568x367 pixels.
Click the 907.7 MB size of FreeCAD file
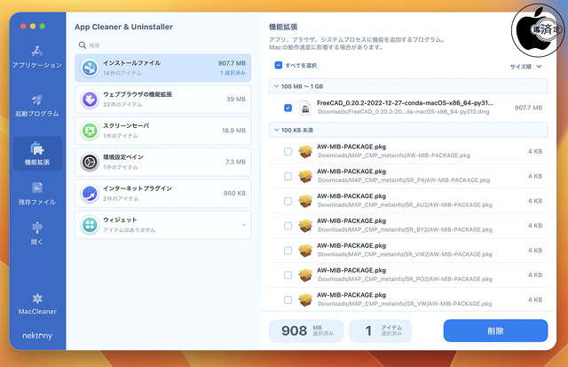(x=529, y=108)
